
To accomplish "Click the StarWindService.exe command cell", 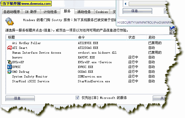I will [94, 81].
